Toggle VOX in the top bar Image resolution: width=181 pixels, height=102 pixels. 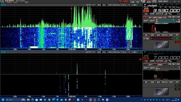point(138,2)
